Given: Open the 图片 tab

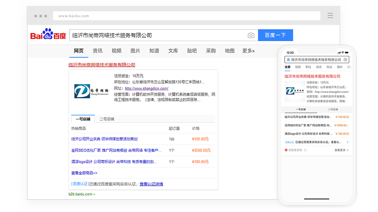Looking at the screenshot, I should tap(135, 51).
